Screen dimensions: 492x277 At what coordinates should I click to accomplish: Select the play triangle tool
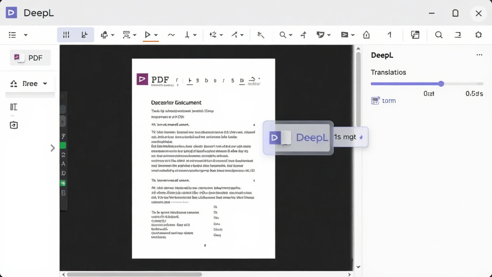[x=148, y=35]
